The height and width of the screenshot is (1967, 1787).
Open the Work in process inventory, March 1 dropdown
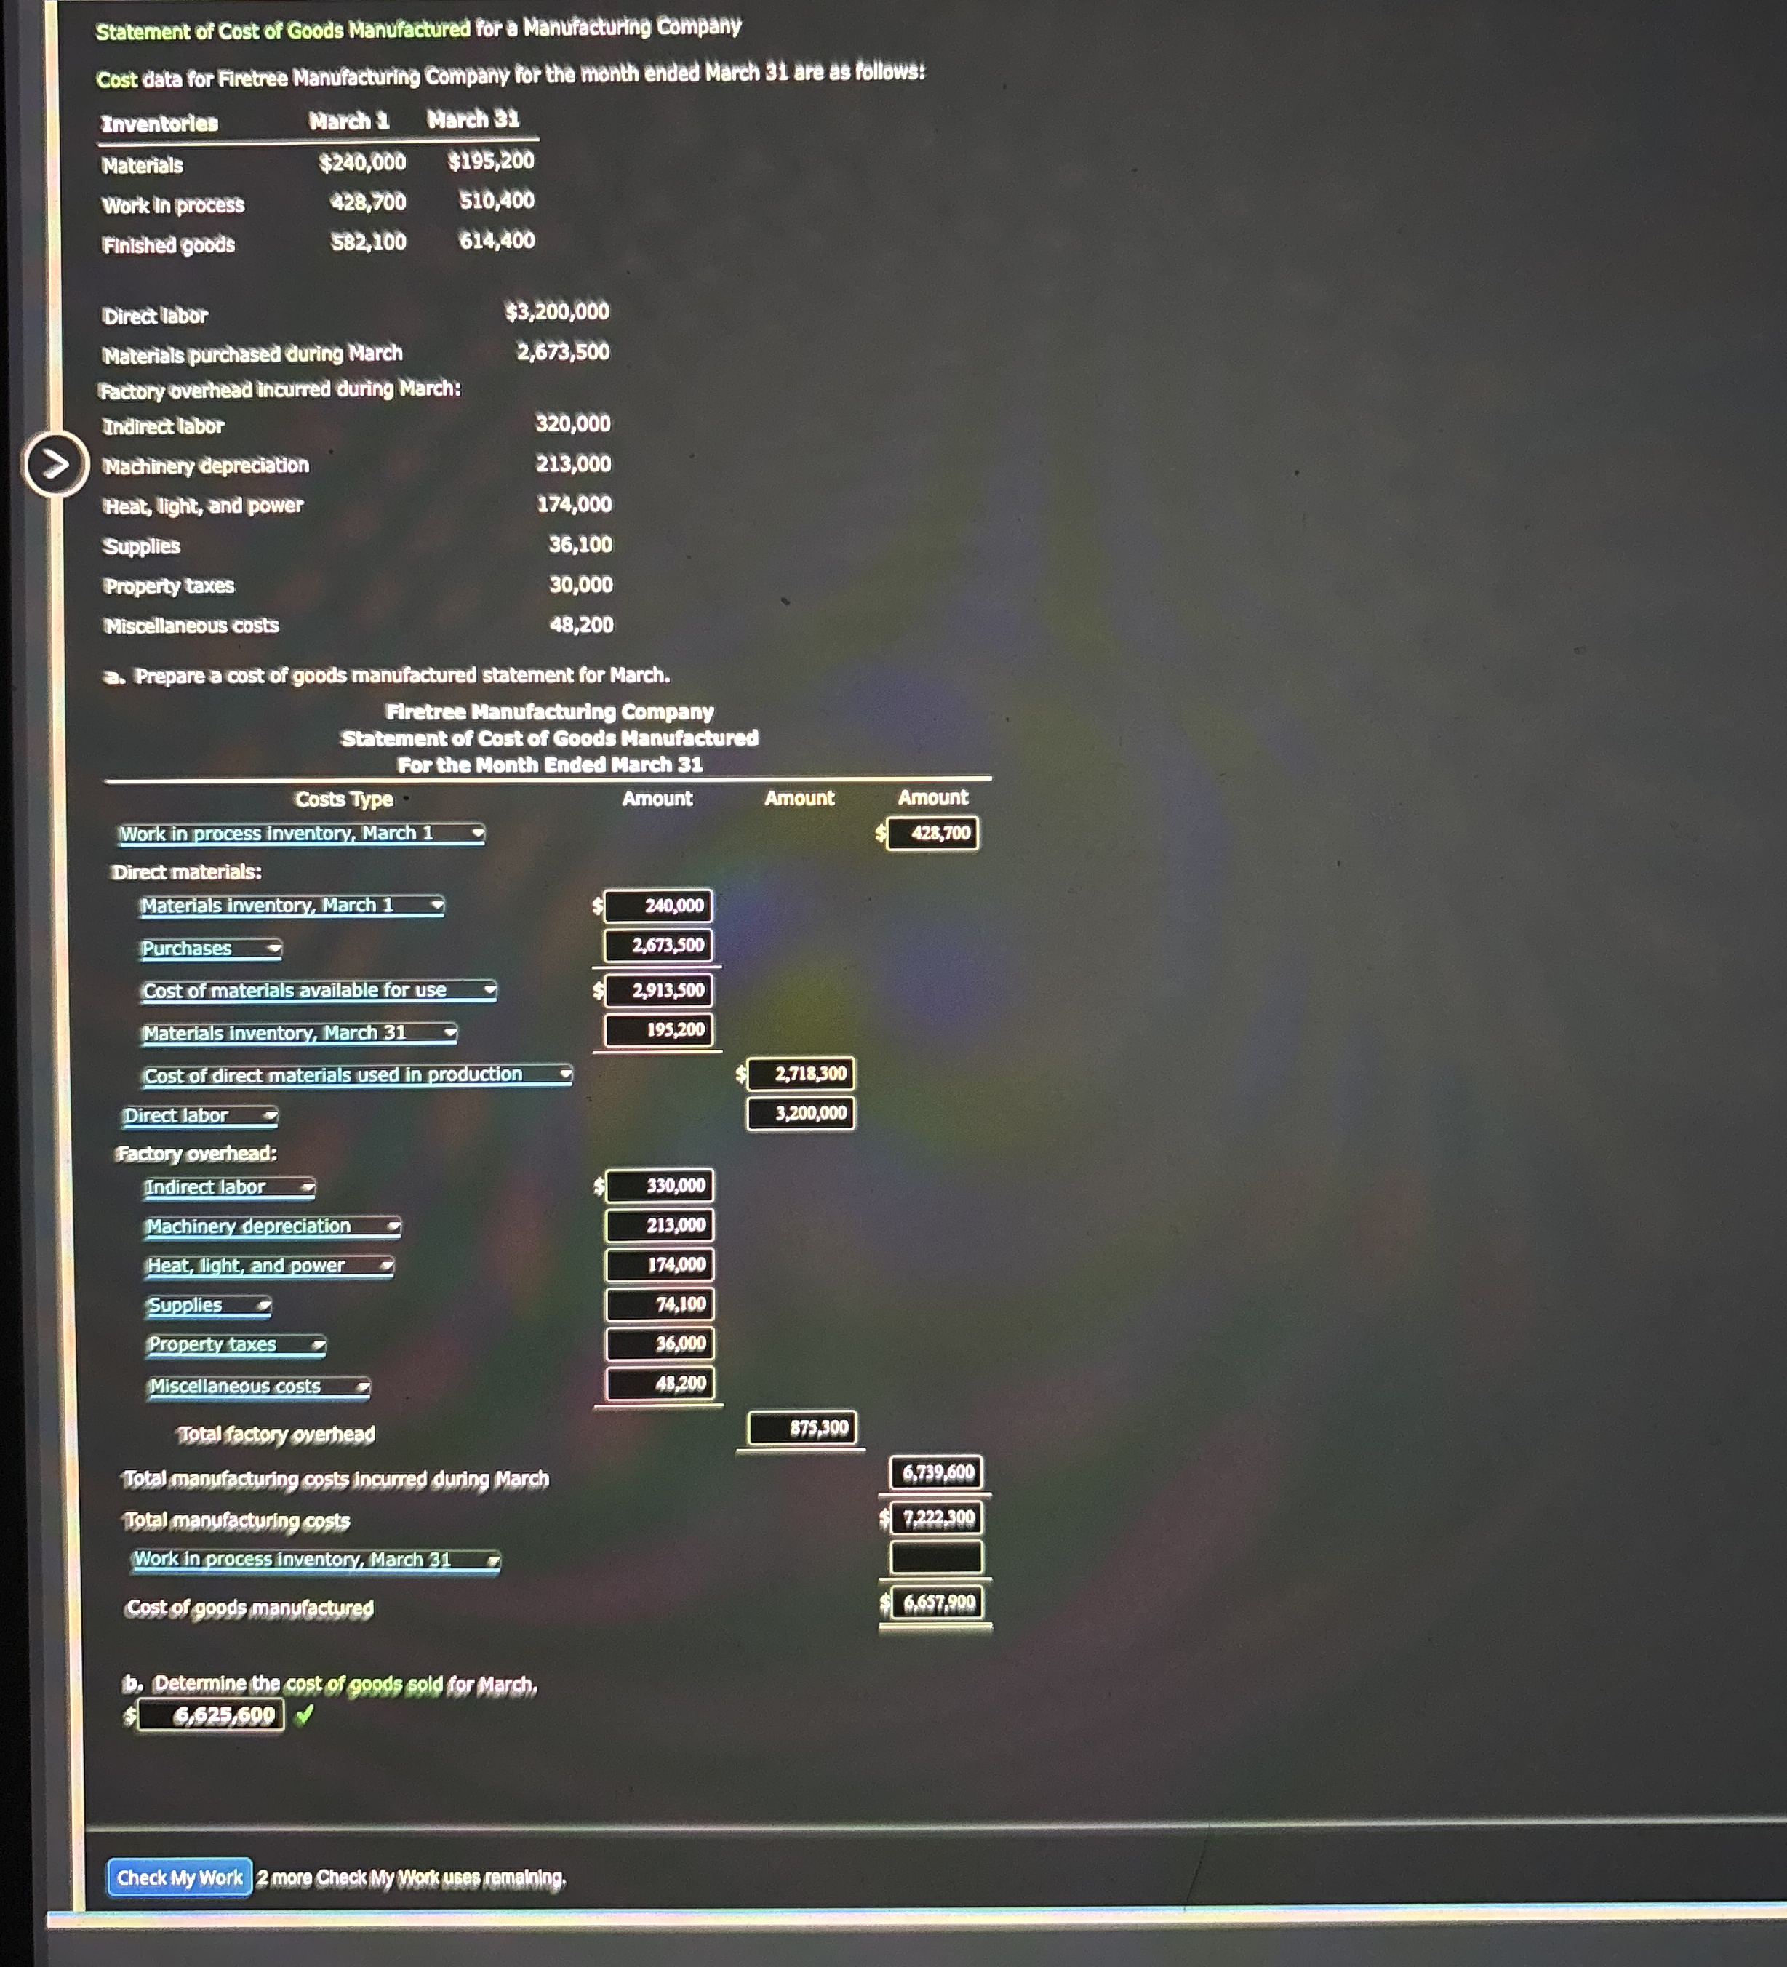tap(300, 833)
